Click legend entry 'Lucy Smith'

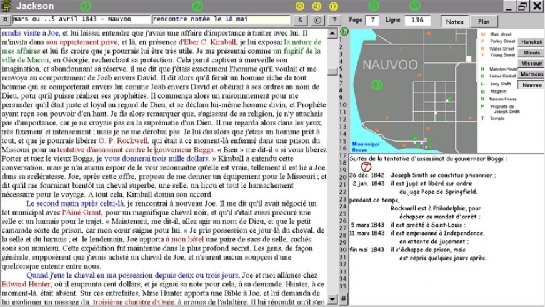coord(501,84)
